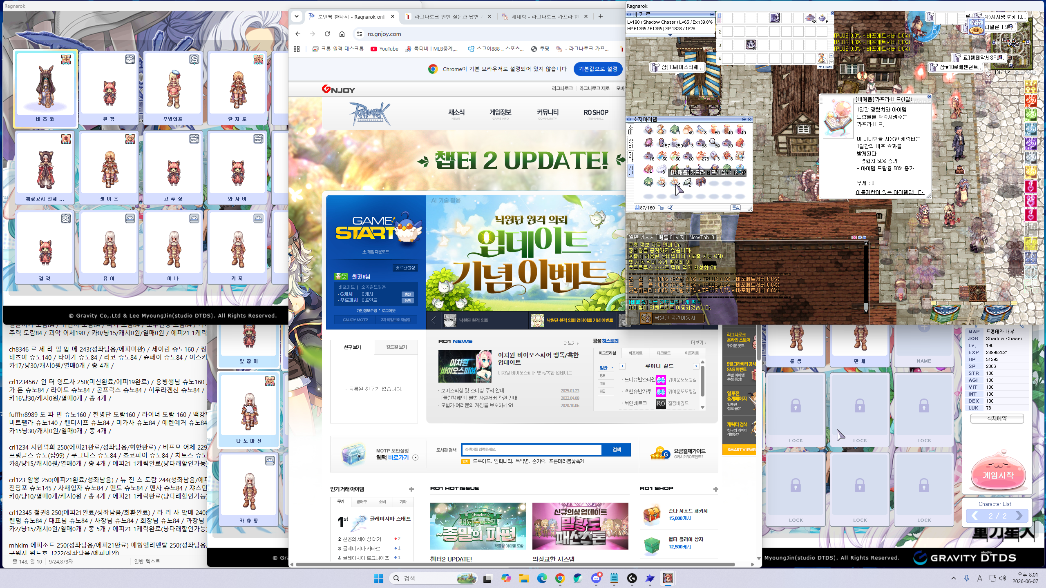Click the Int buff status icon
This screenshot has width=1046, height=588.
pyautogui.click(x=1030, y=158)
